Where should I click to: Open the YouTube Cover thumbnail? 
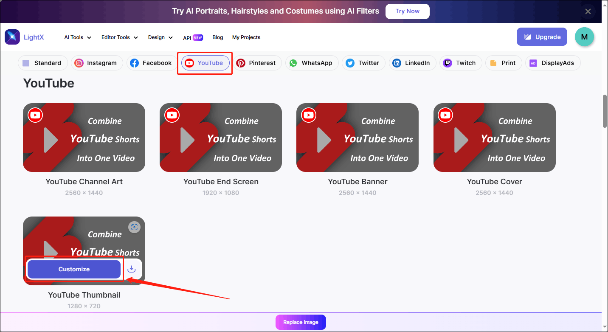[x=495, y=138]
